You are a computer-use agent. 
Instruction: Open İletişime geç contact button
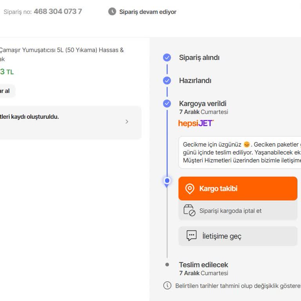pos(238,236)
